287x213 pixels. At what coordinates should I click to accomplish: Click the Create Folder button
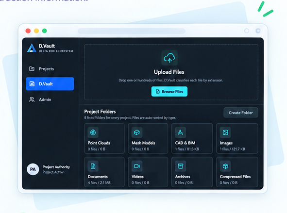click(x=241, y=113)
